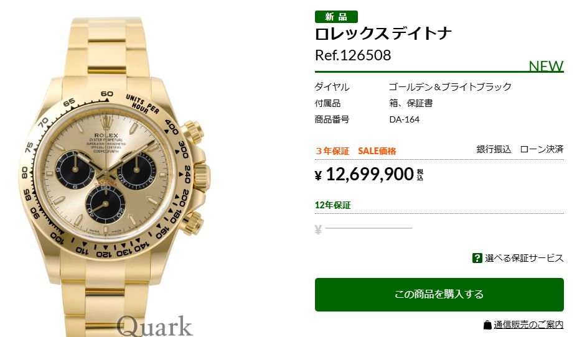The height and width of the screenshot is (337, 577).
Task: Click the green 新品 badge
Action: pos(336,17)
